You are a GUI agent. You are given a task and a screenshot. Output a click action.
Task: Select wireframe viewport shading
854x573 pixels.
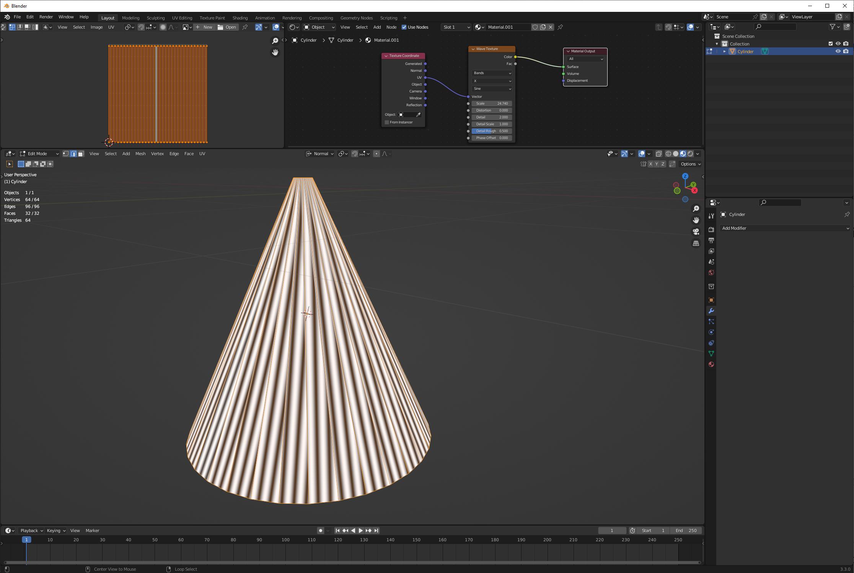(668, 154)
